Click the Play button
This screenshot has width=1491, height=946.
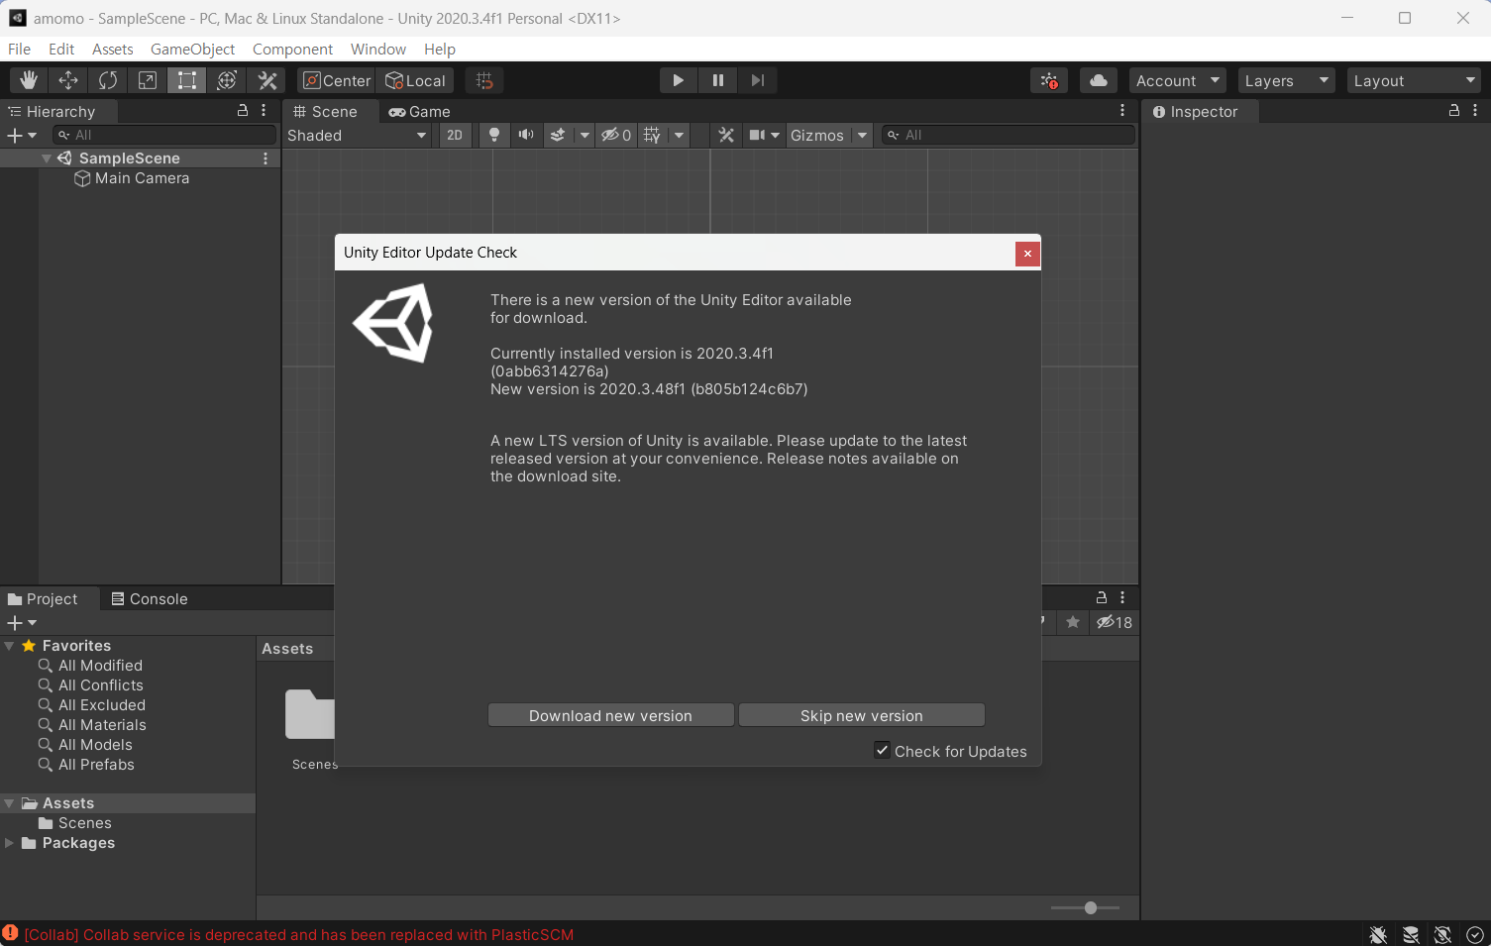679,80
